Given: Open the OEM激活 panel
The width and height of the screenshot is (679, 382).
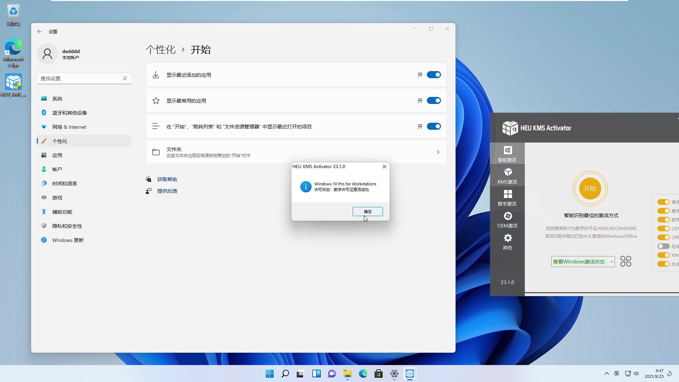Looking at the screenshot, I should [507, 220].
